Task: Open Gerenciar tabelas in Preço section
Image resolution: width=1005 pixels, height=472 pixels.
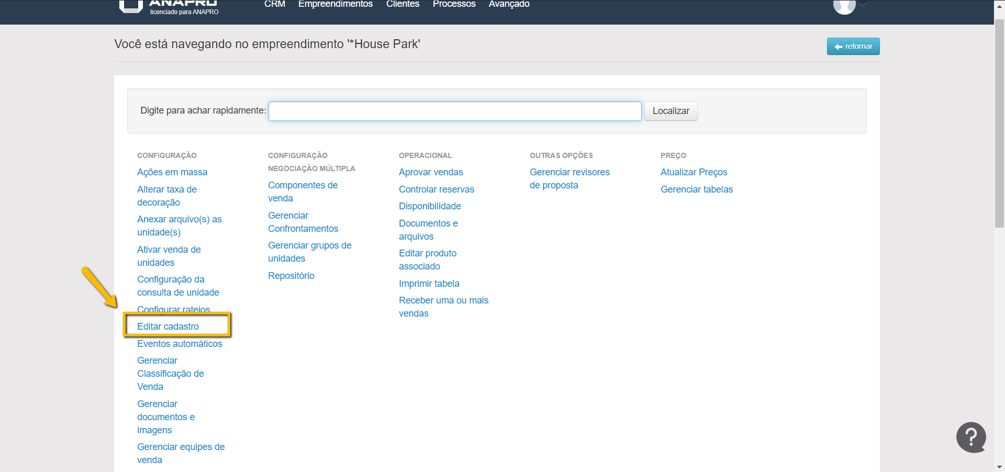Action: click(x=696, y=189)
